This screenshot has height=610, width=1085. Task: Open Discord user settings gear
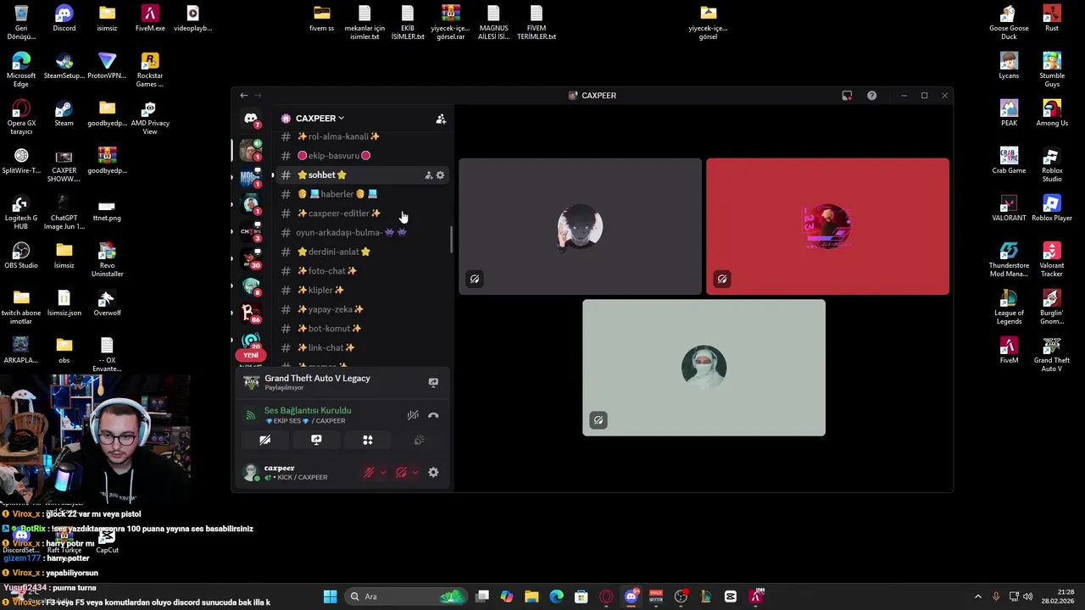[433, 473]
